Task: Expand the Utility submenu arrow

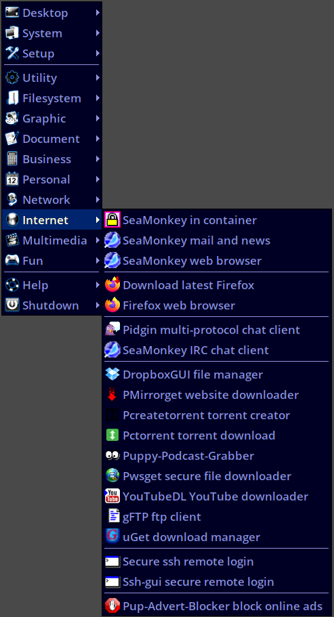Action: 97,77
